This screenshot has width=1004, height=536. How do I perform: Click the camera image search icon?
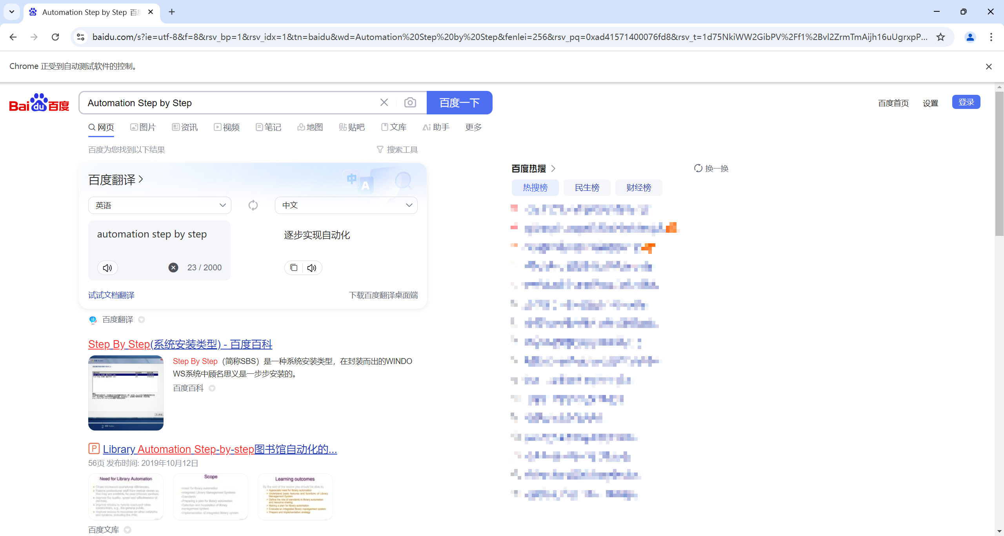[410, 103]
